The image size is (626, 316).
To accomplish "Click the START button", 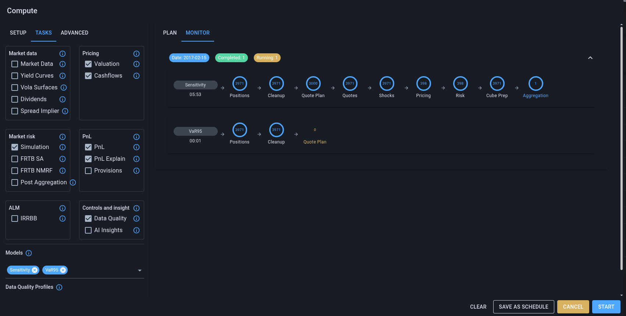I will [606, 307].
